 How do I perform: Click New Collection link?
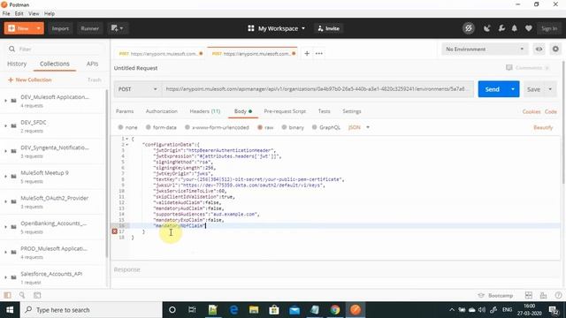[x=29, y=79]
